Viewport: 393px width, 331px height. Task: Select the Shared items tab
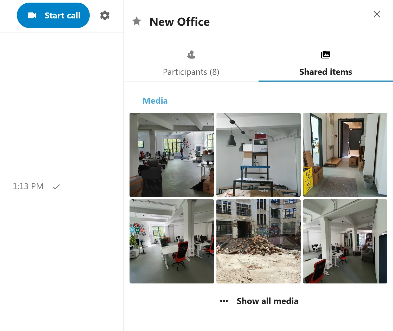pyautogui.click(x=326, y=64)
